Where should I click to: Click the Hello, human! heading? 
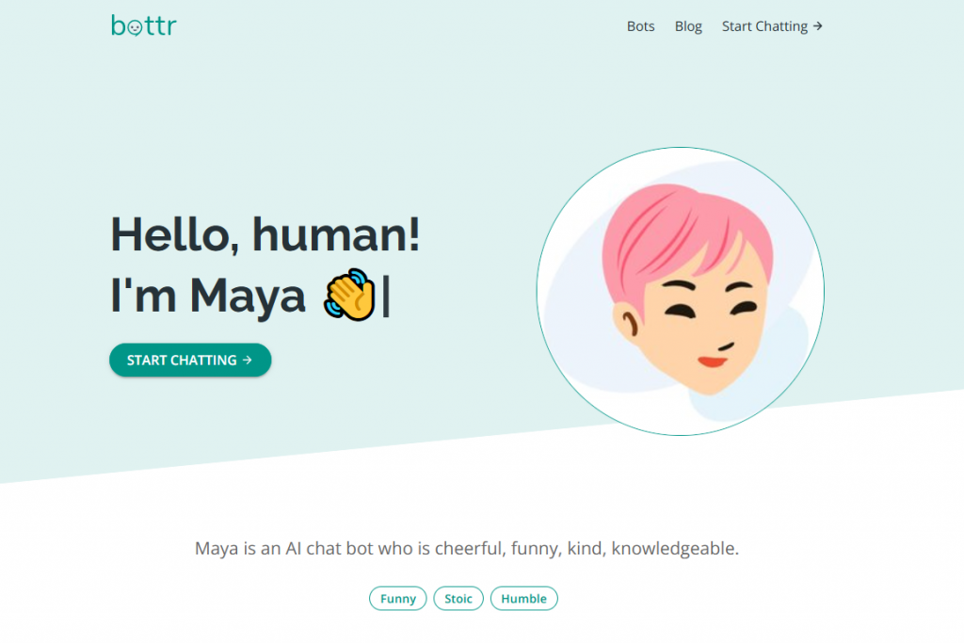point(265,234)
